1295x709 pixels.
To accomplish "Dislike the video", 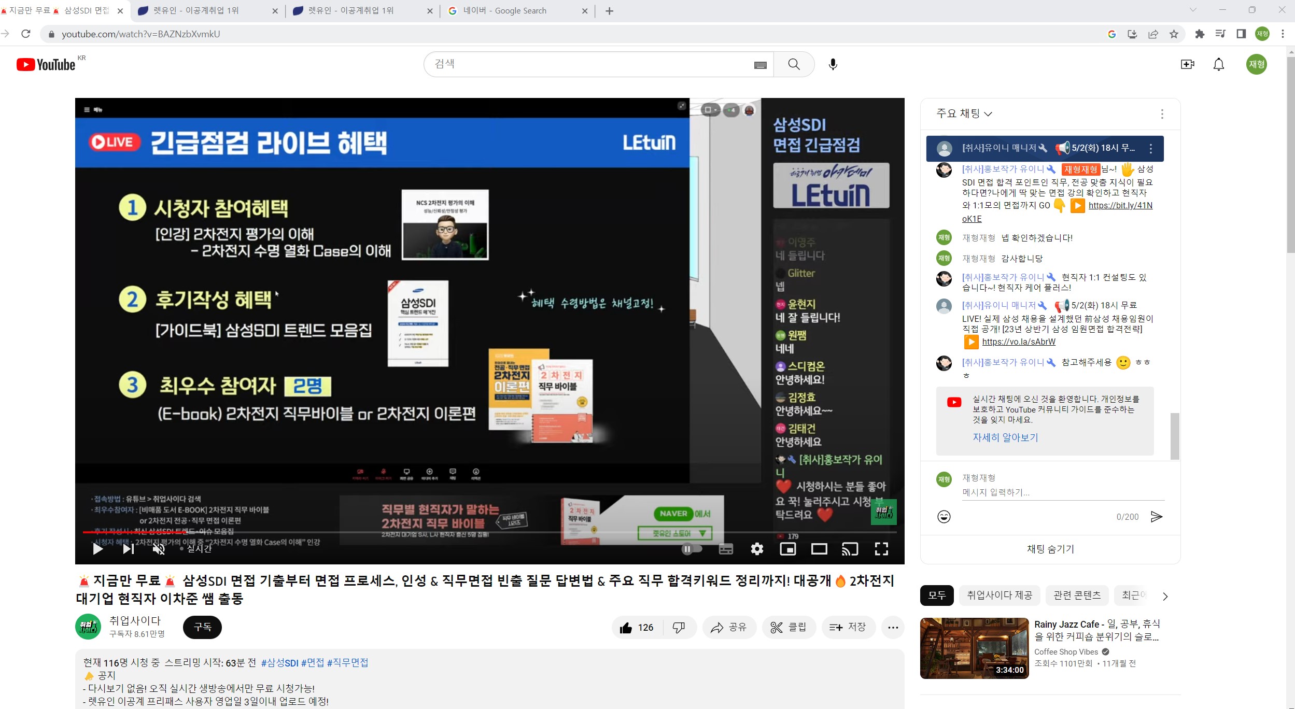I will (678, 628).
